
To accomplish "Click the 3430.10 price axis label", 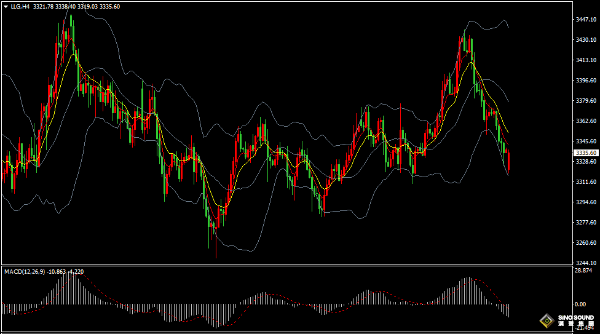I will (x=586, y=39).
